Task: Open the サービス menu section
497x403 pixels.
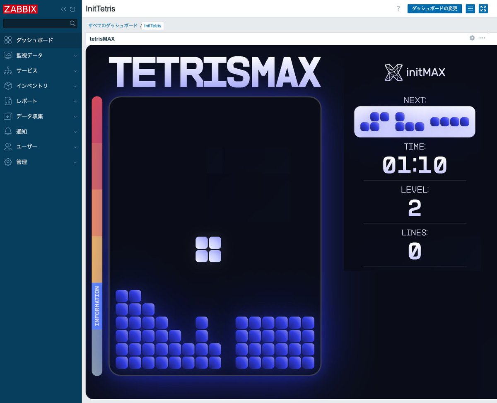Action: (41, 71)
